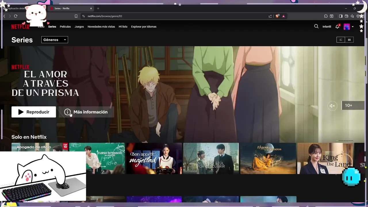This screenshot has width=368, height=207.
Task: Open the Géneros dropdown
Action: tap(55, 40)
